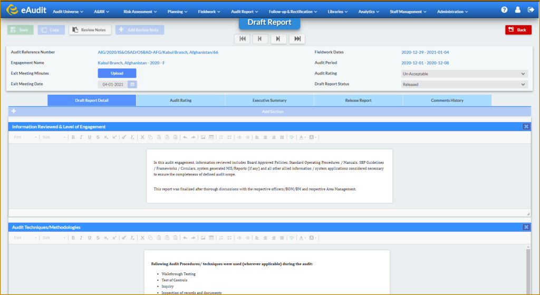Click the logout icon in header
Image resolution: width=540 pixels, height=295 pixels.
(531, 10)
